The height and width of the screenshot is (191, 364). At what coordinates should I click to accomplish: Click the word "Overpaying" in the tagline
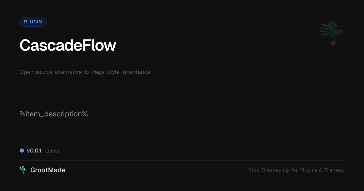click(275, 170)
